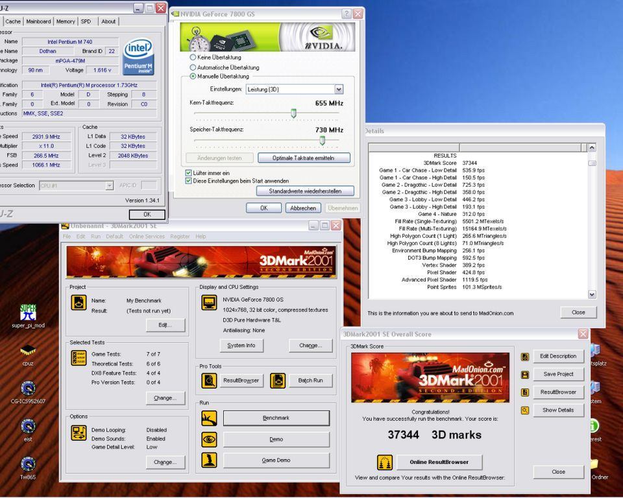This screenshot has width=623, height=498.
Task: Click OK in the NVIDIA GeForce dialog
Action: (x=264, y=207)
